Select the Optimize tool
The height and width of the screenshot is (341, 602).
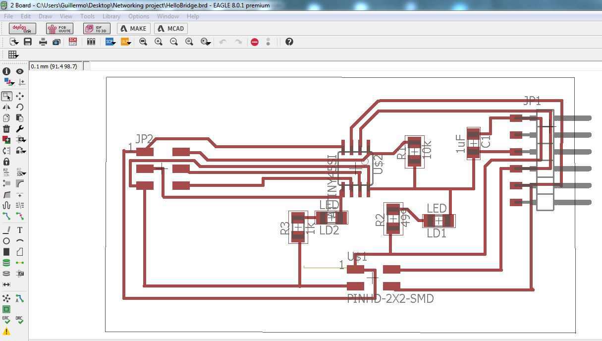[x=20, y=195]
